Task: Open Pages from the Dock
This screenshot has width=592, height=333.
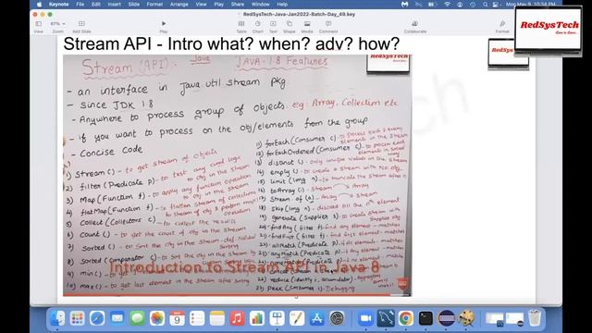Action: [297, 318]
